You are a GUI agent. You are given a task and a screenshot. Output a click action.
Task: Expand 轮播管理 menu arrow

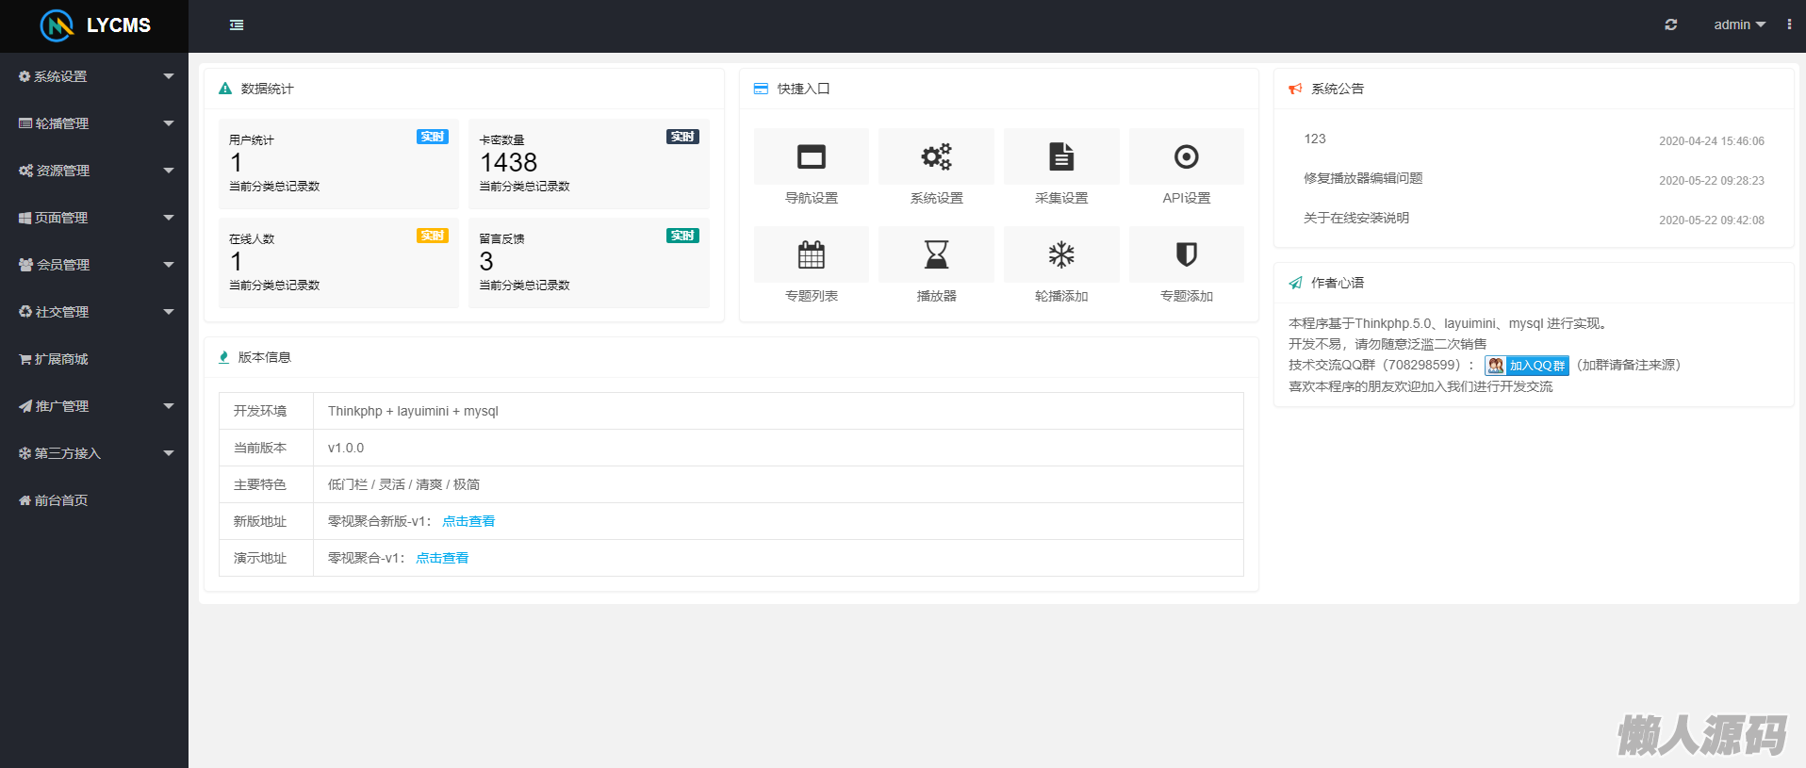point(169,123)
